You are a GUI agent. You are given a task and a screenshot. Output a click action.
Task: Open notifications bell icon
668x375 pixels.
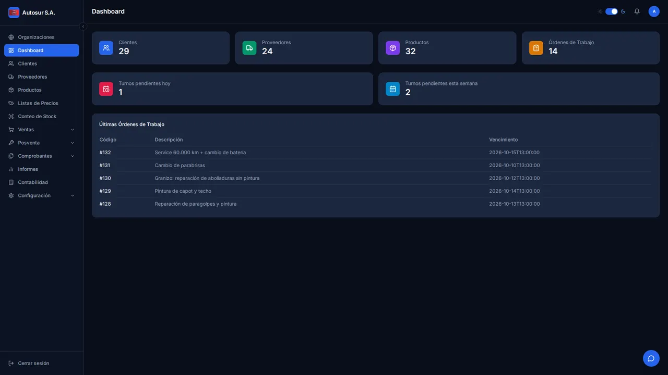[637, 11]
